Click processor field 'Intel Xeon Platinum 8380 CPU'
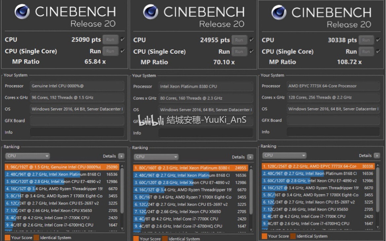Image resolution: width=386 pixels, height=241 pixels. click(206, 86)
